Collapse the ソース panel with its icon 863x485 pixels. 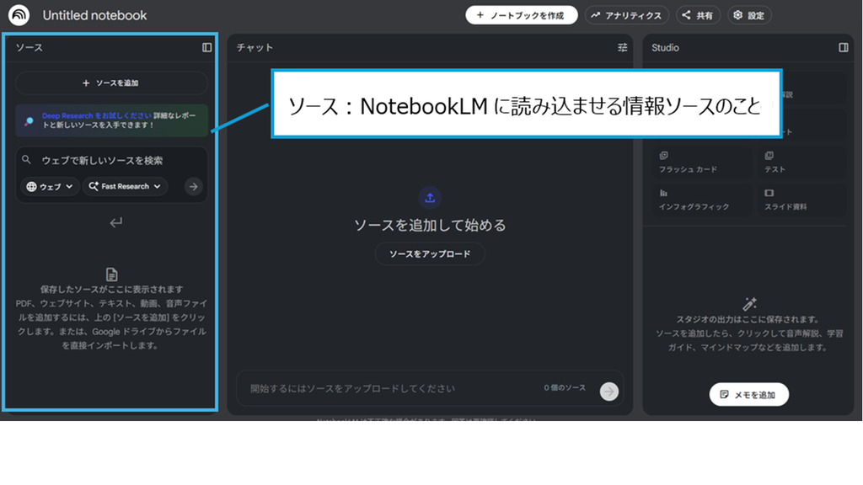pyautogui.click(x=207, y=47)
